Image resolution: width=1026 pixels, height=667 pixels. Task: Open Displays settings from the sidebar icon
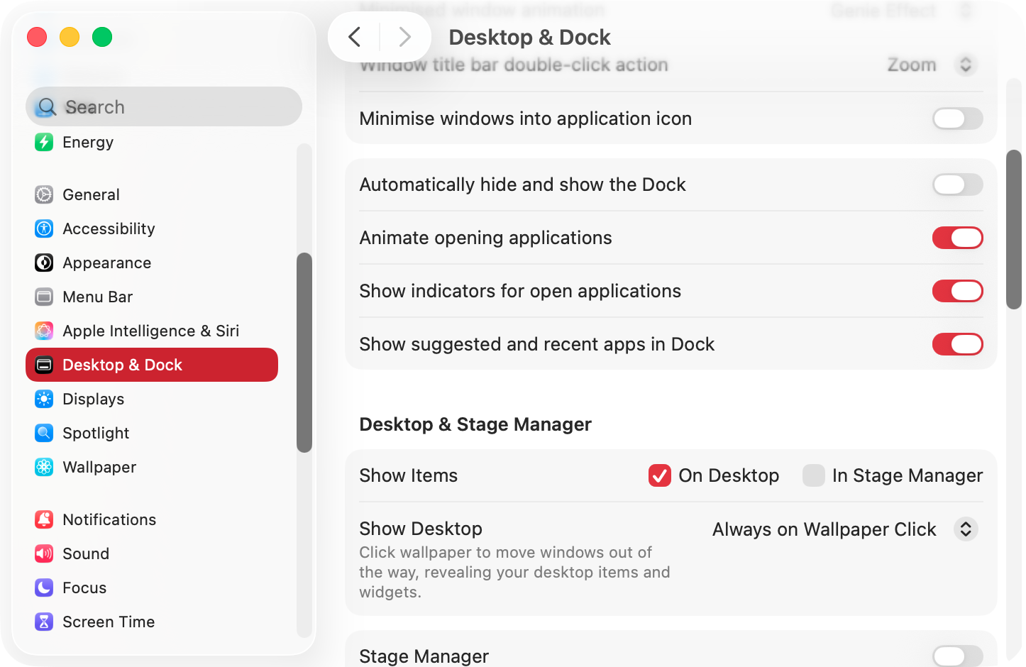click(x=44, y=399)
